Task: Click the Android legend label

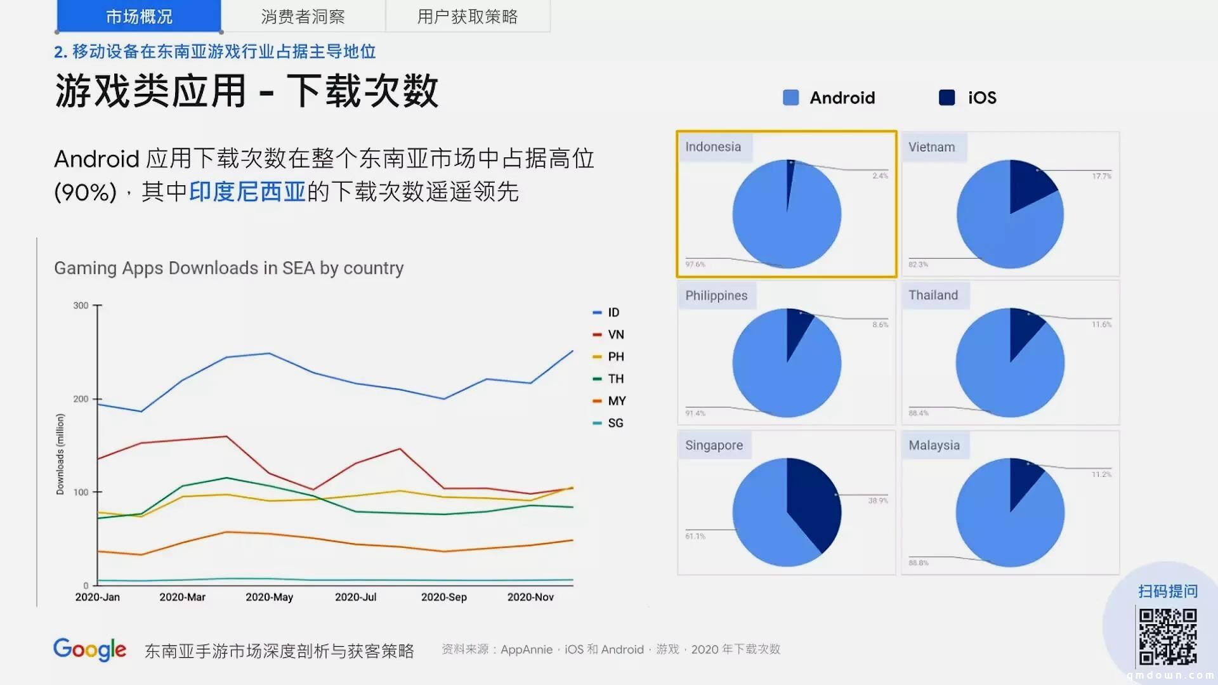Action: pos(842,98)
